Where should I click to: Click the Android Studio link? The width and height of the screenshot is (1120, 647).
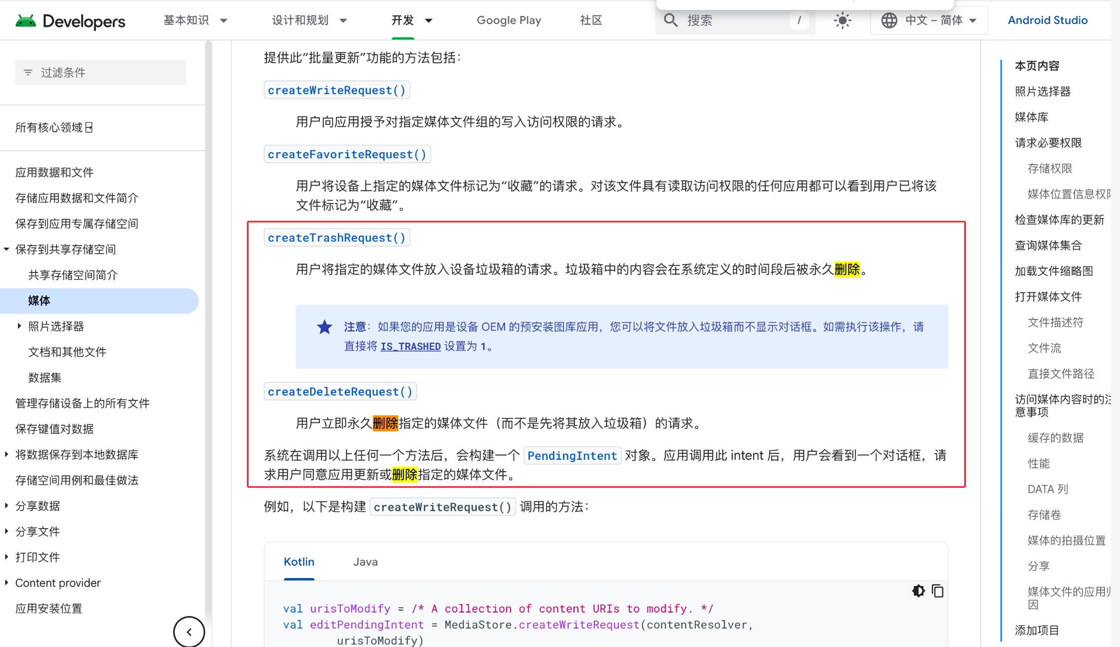pyautogui.click(x=1047, y=20)
